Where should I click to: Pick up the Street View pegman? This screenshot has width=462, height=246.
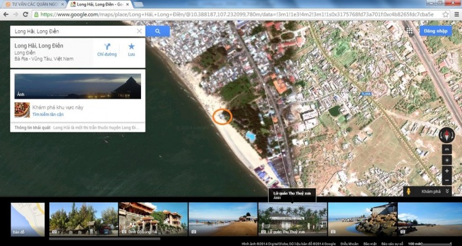[x=408, y=191]
